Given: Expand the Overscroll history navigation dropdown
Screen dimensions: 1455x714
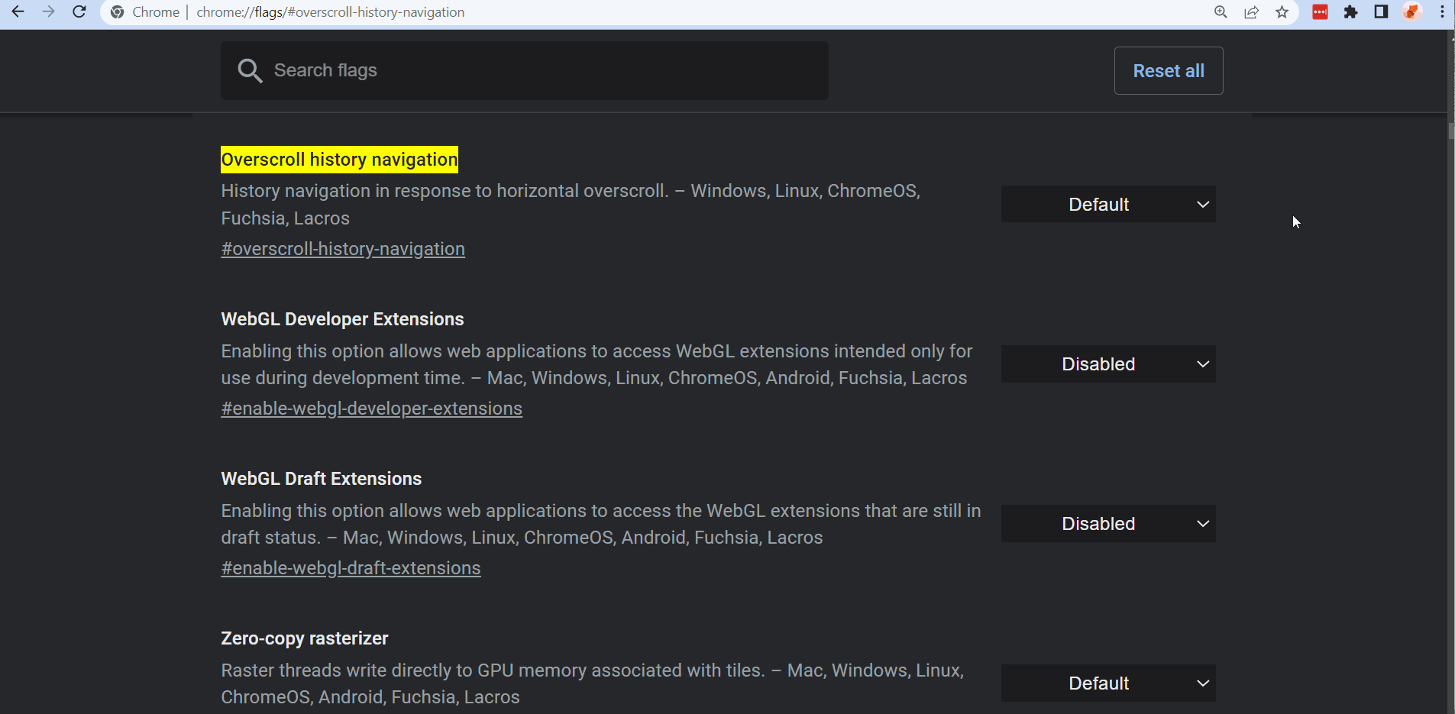Looking at the screenshot, I should 1107,205.
